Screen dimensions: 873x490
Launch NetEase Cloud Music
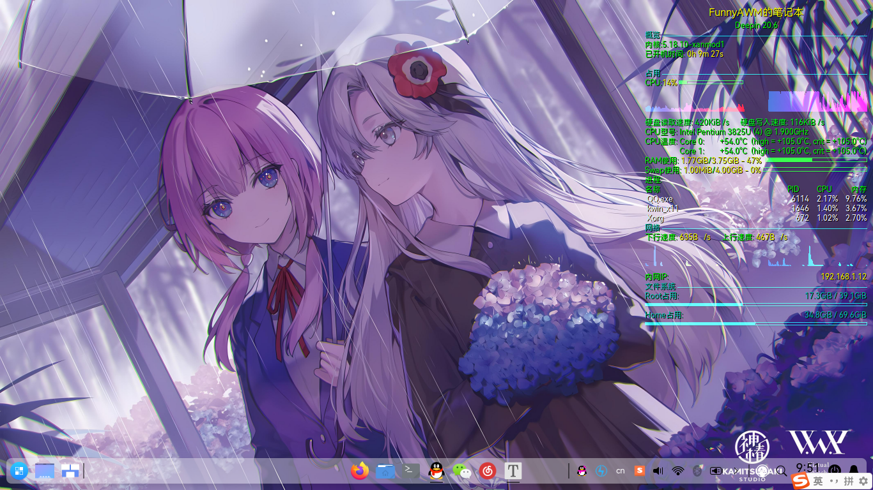tap(488, 471)
